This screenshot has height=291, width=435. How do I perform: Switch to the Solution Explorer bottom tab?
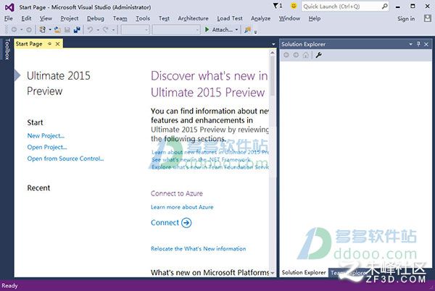click(x=304, y=272)
